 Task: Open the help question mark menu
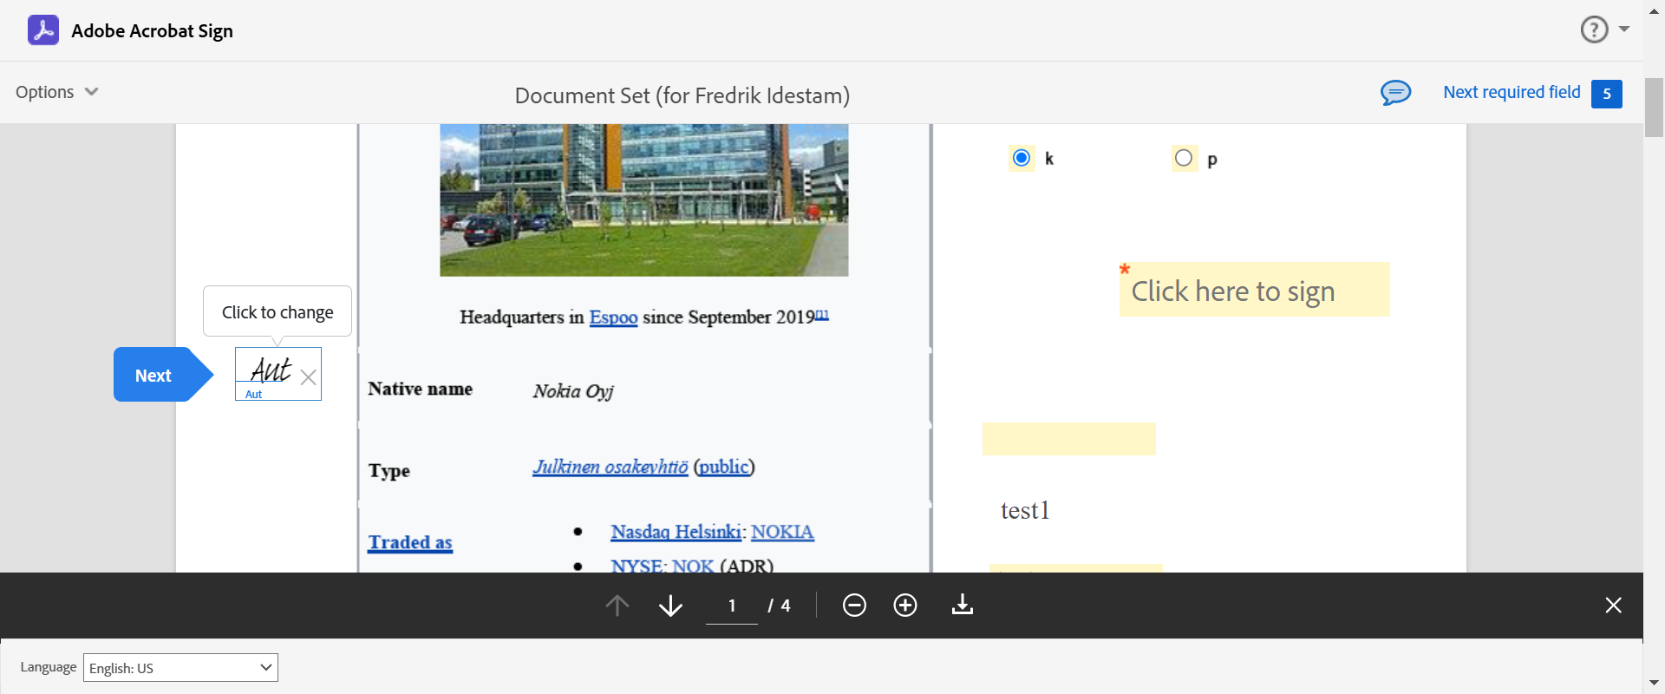[1594, 29]
